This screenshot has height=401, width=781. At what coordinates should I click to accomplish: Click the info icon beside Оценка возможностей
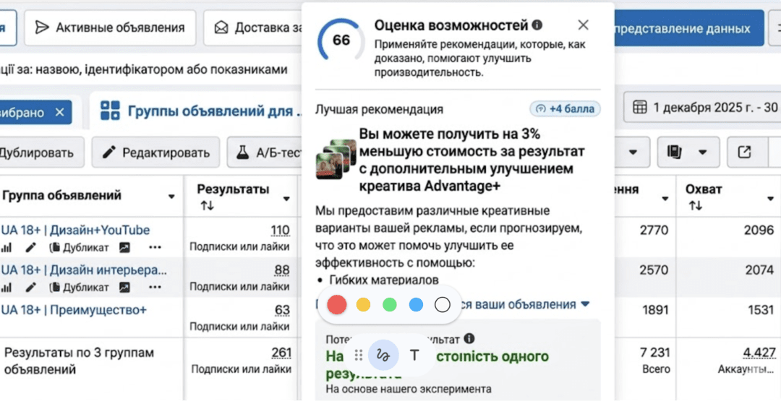[x=537, y=25]
